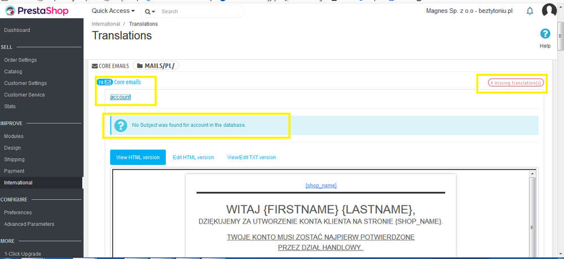Click the 'No Subject was found' message text
Viewport: 564px width, 259px height.
pyautogui.click(x=189, y=126)
